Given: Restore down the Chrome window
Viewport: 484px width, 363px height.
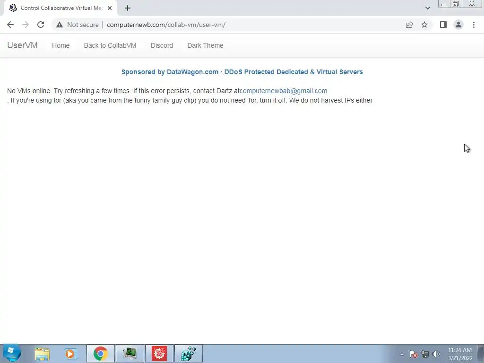Looking at the screenshot, I should coord(456,4).
